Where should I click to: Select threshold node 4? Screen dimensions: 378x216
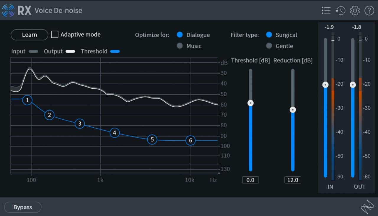115,133
